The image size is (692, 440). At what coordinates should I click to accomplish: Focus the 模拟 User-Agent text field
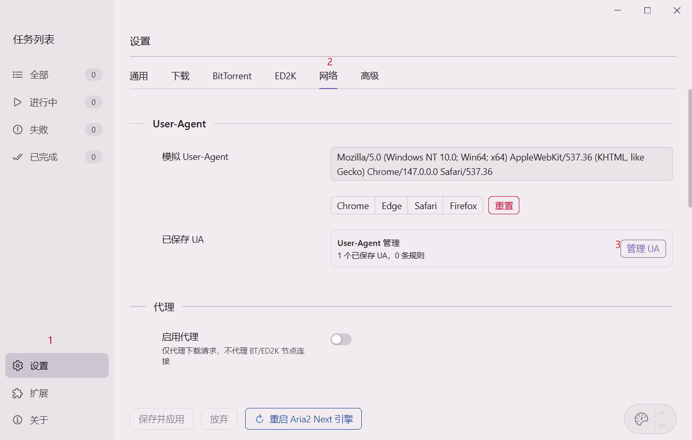tap(502, 164)
